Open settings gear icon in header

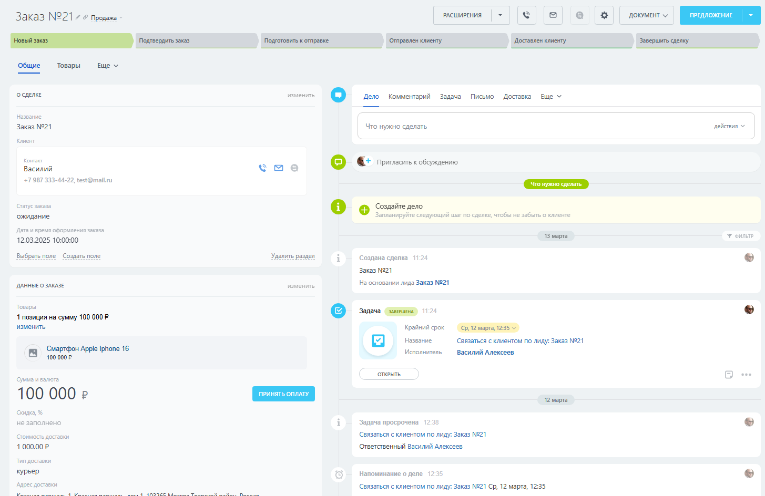tap(604, 15)
